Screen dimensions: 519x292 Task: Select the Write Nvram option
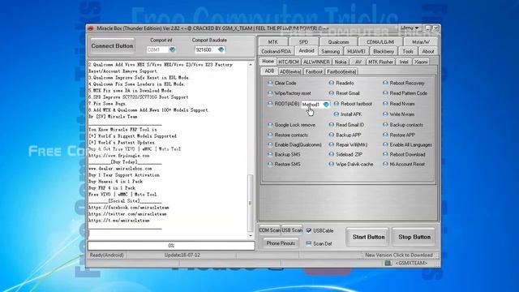pyautogui.click(x=398, y=114)
